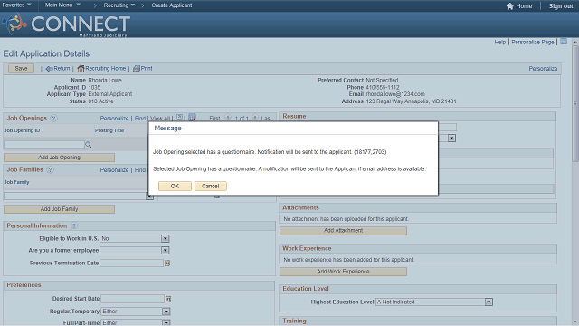Click the Personal Information help icon

point(74,225)
